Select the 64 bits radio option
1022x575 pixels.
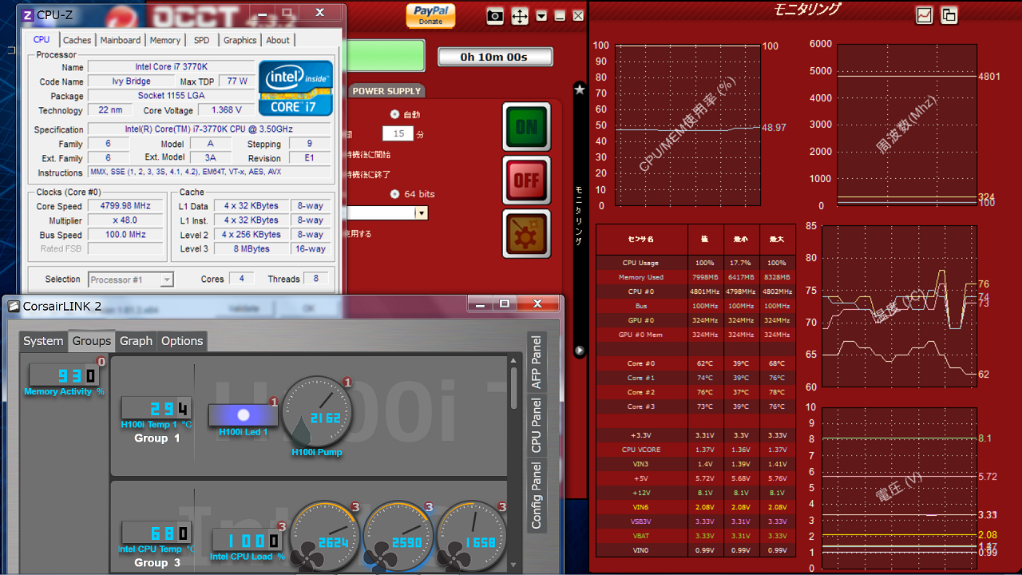[x=394, y=194]
